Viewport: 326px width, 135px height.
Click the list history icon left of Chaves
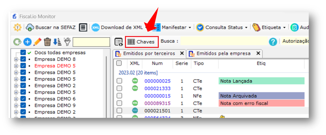118,42
